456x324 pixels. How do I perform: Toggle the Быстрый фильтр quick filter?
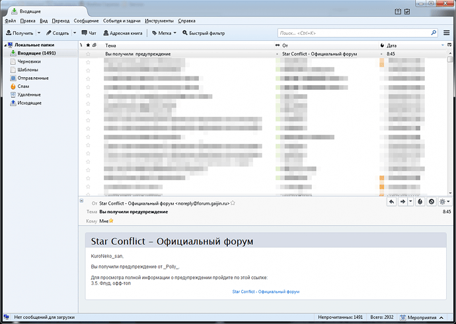(204, 33)
